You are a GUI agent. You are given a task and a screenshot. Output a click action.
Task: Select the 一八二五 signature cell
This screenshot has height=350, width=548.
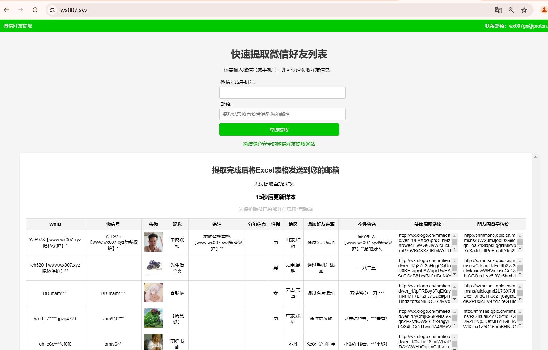click(x=367, y=268)
